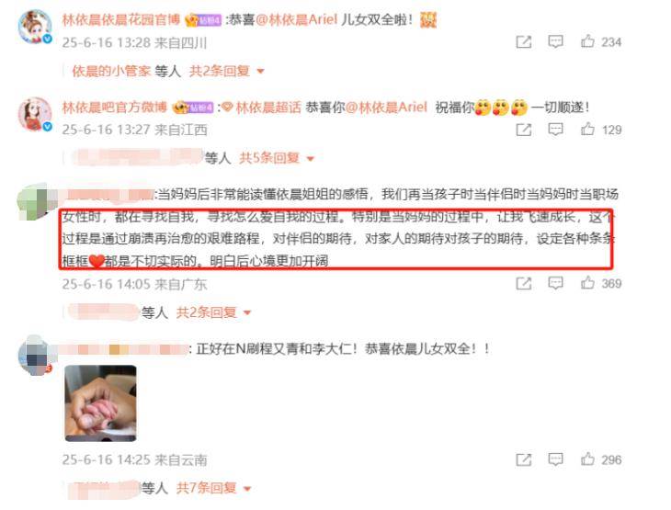Expand 共2条回复 under 14:05 comment
The height and width of the screenshot is (510, 671).
click(214, 312)
